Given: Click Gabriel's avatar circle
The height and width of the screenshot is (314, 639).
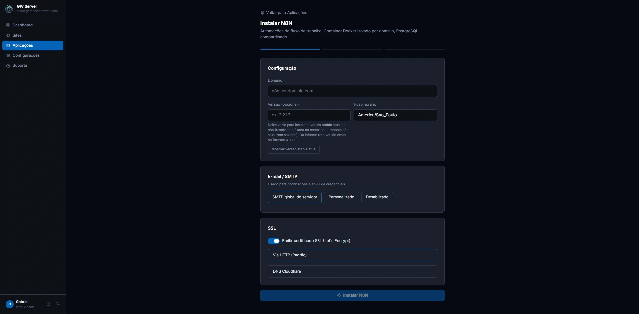Looking at the screenshot, I should [10, 304].
